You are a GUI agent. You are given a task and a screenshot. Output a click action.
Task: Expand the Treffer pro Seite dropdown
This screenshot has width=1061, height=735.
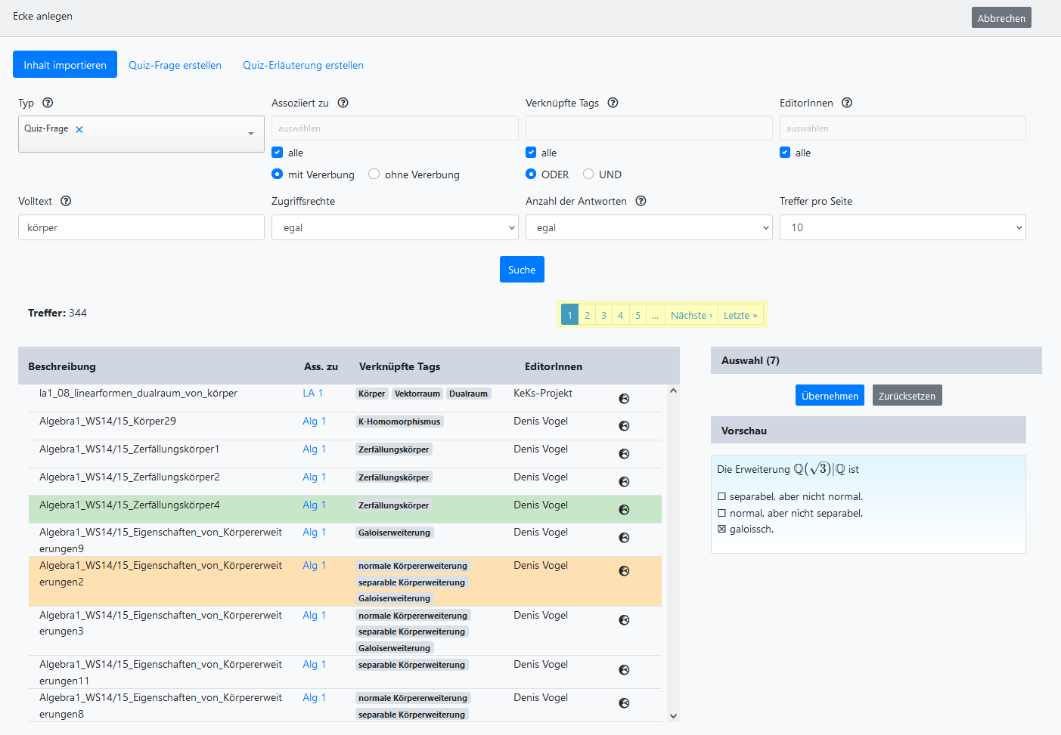pyautogui.click(x=902, y=227)
